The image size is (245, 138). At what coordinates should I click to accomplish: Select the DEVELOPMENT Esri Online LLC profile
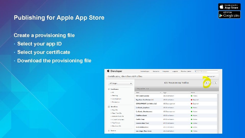[x=176, y=103]
